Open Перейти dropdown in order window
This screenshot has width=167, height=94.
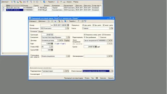(73, 21)
